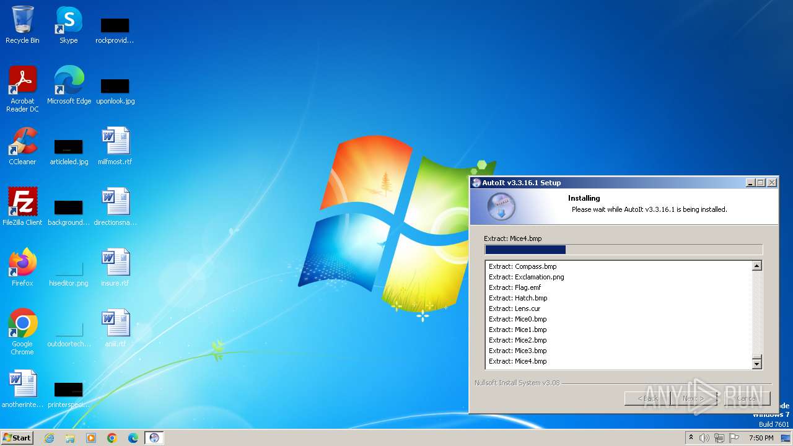
Task: Open File Explorer from taskbar
Action: pos(70,438)
